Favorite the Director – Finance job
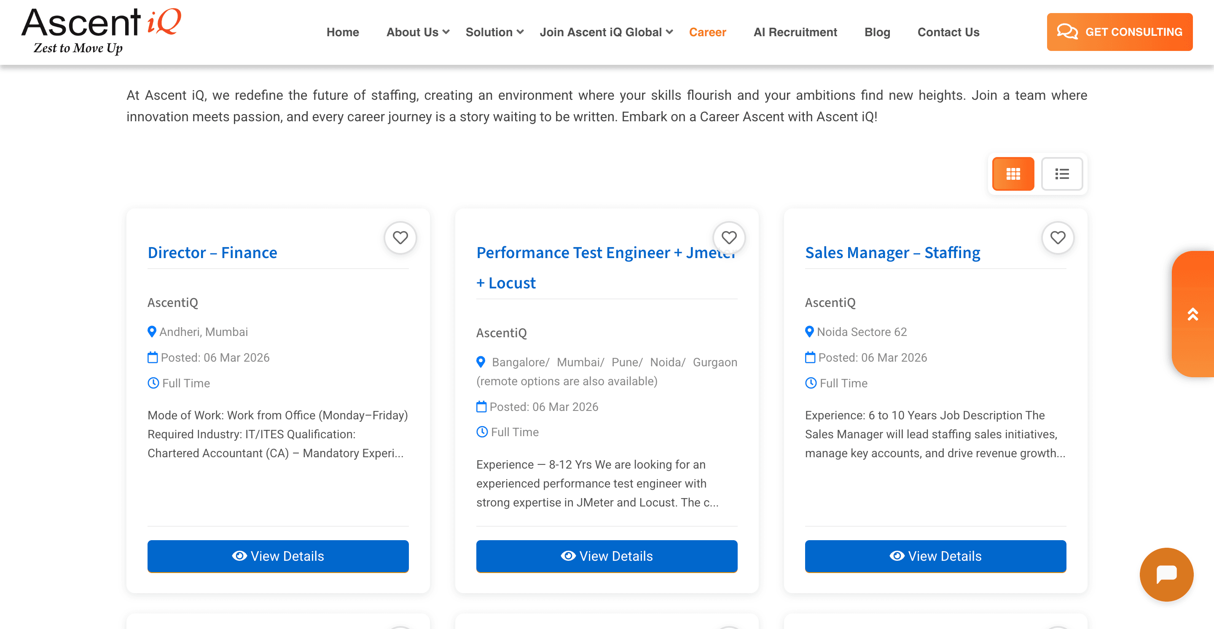1214x629 pixels. 400,238
